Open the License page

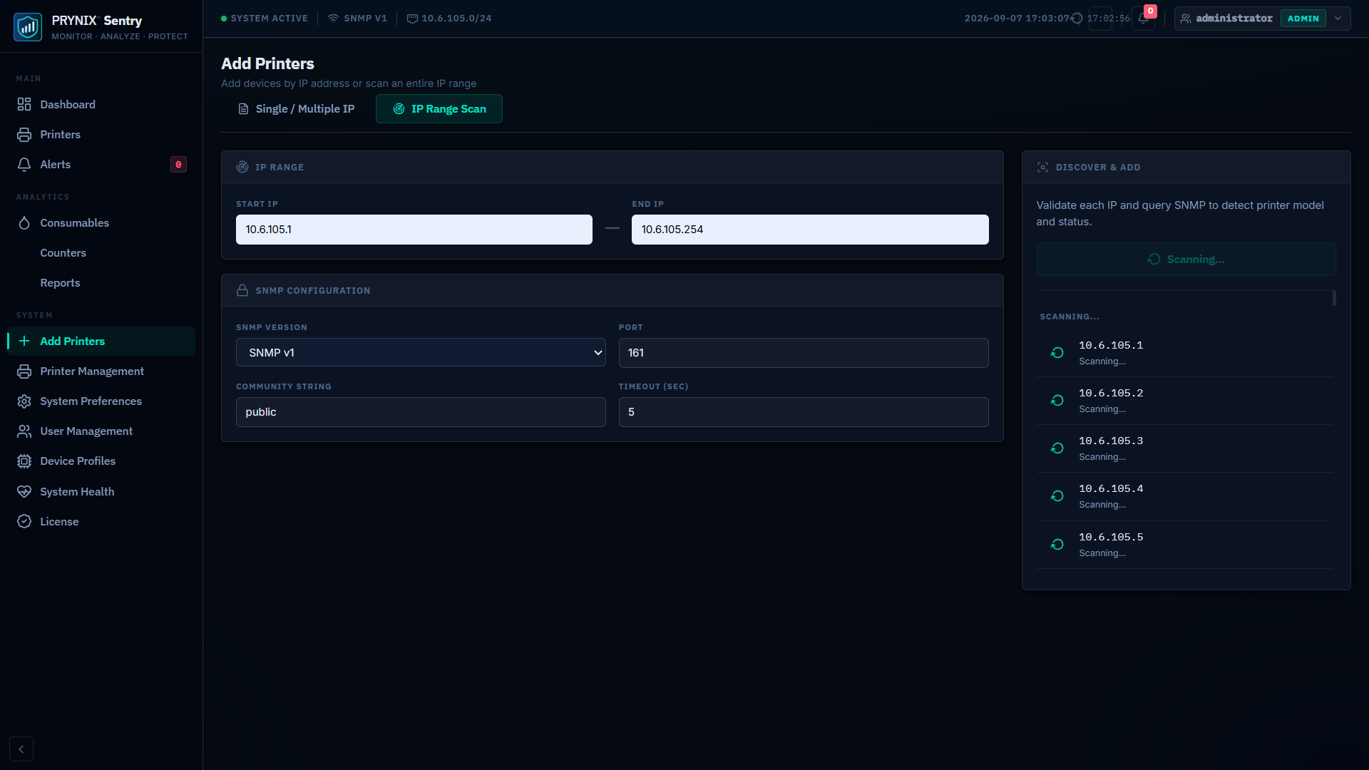pos(101,522)
